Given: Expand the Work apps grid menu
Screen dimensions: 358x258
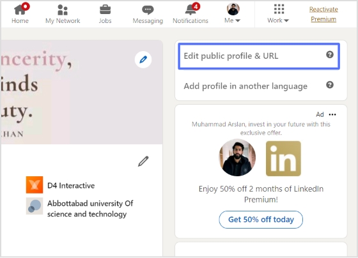Looking at the screenshot, I should click(278, 13).
